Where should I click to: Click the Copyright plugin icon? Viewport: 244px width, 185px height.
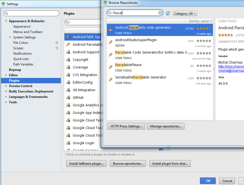point(68,60)
